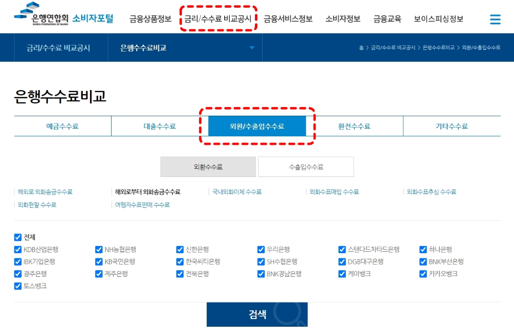Uncheck the 케이뱅크 checkbox

[342, 274]
